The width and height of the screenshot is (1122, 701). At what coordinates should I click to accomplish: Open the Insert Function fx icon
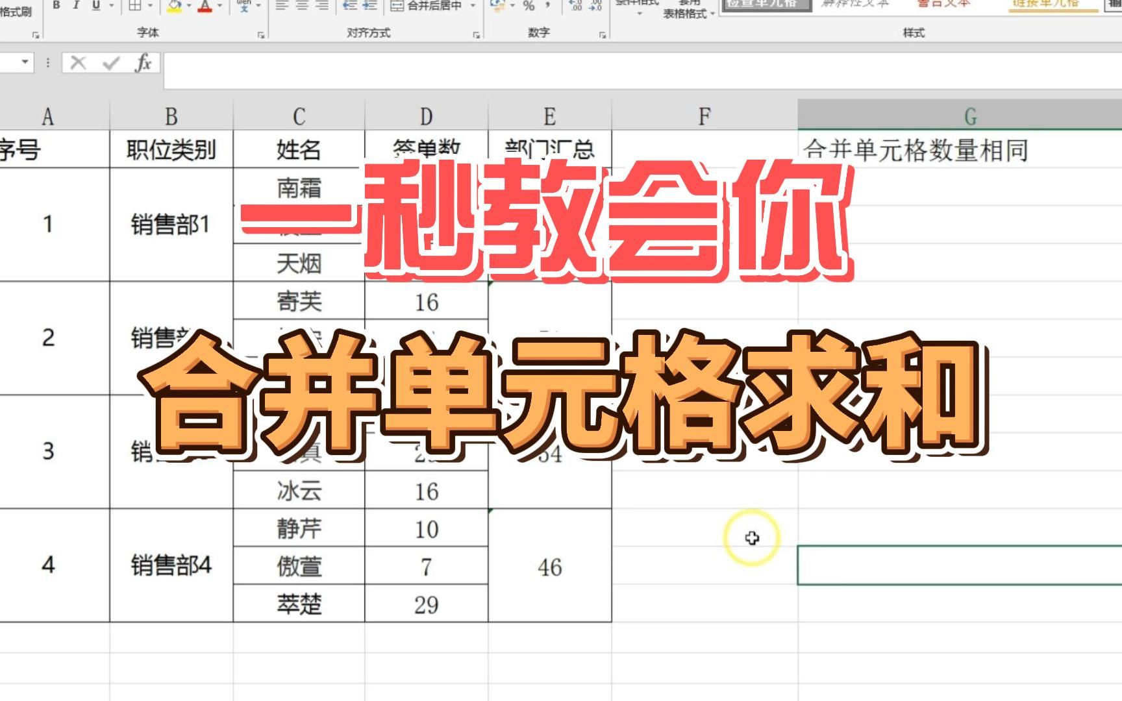tap(145, 62)
